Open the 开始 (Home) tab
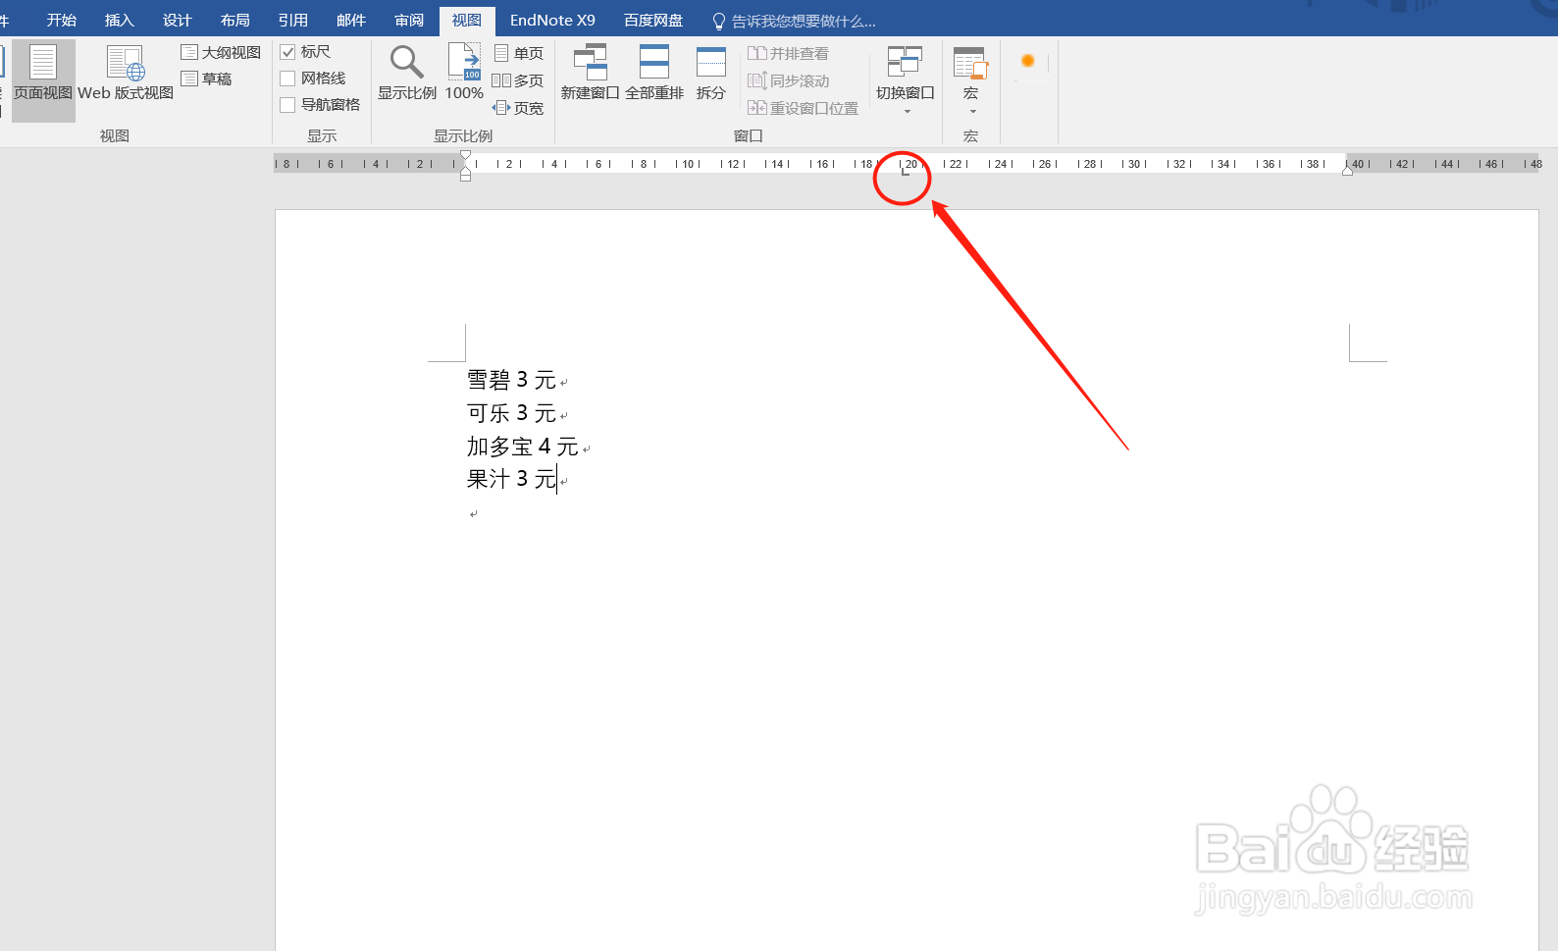The width and height of the screenshot is (1558, 951). [62, 20]
